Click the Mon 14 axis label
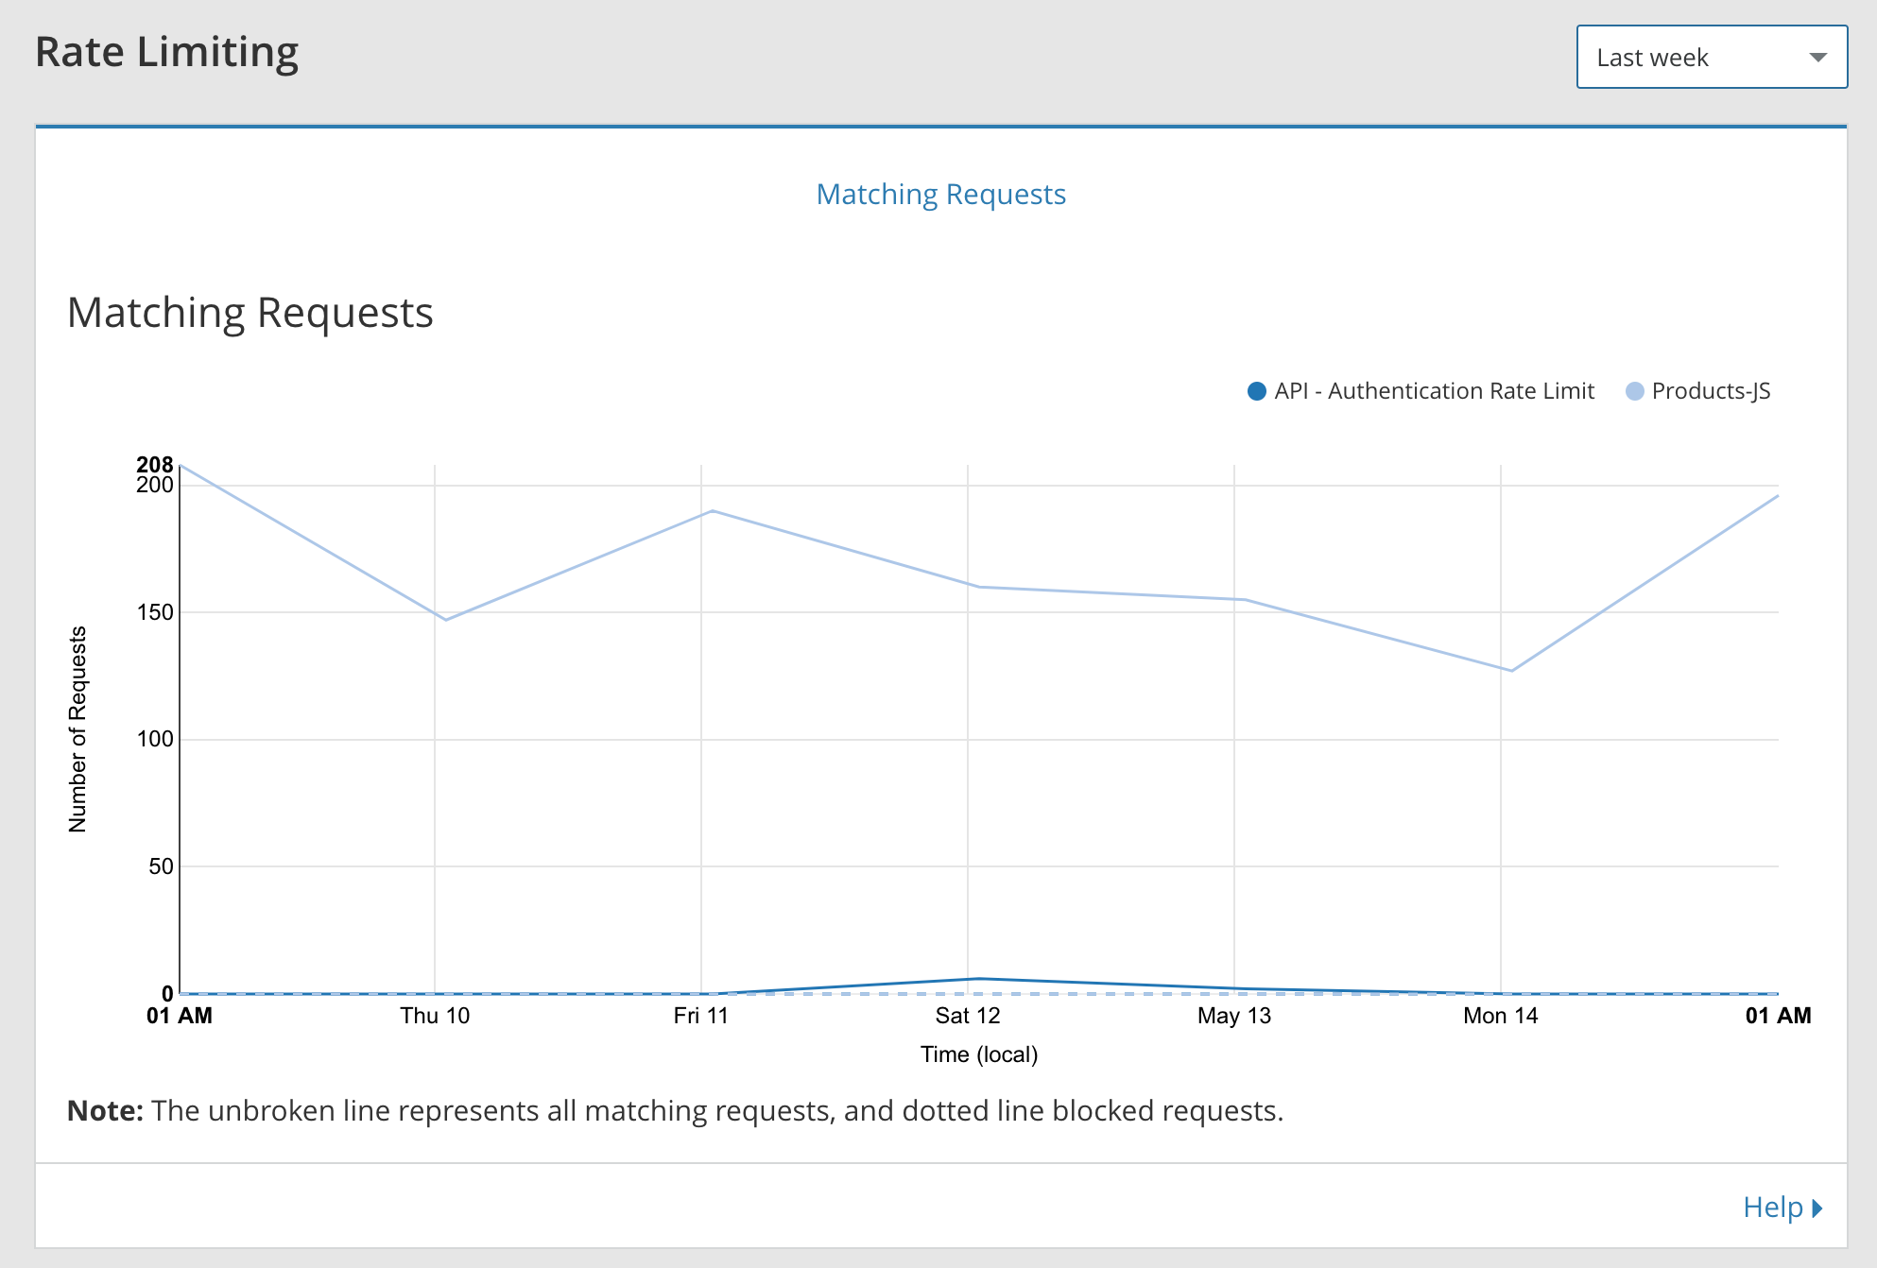 [1501, 1016]
